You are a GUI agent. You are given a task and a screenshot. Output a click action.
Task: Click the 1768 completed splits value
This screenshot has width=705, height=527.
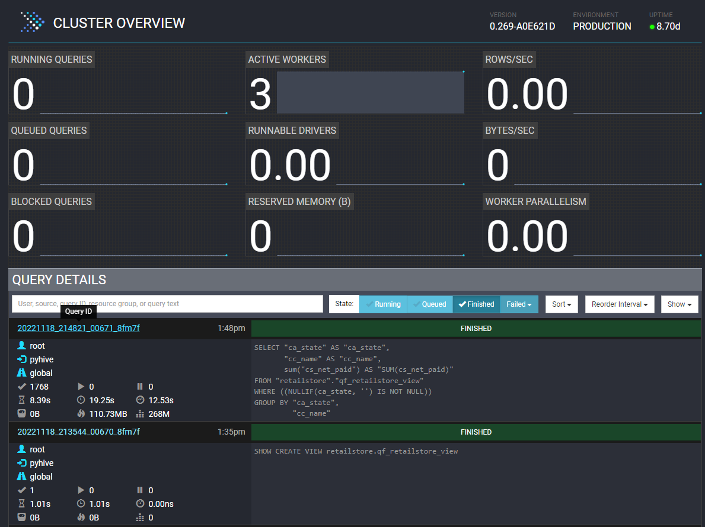[x=39, y=387]
